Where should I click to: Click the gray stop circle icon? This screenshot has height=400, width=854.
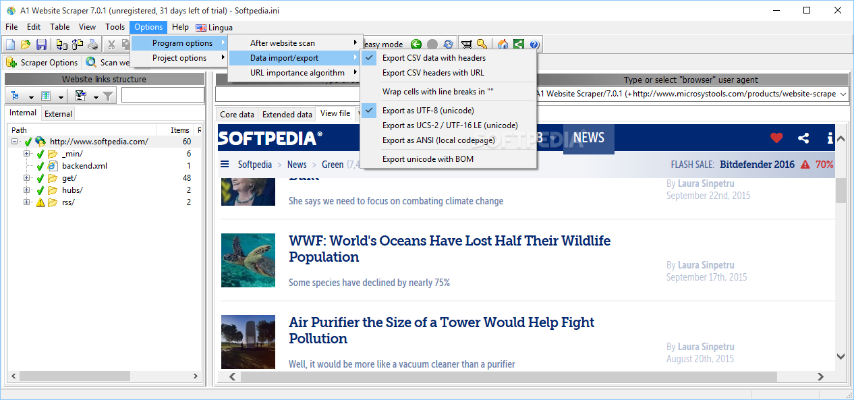pos(432,45)
